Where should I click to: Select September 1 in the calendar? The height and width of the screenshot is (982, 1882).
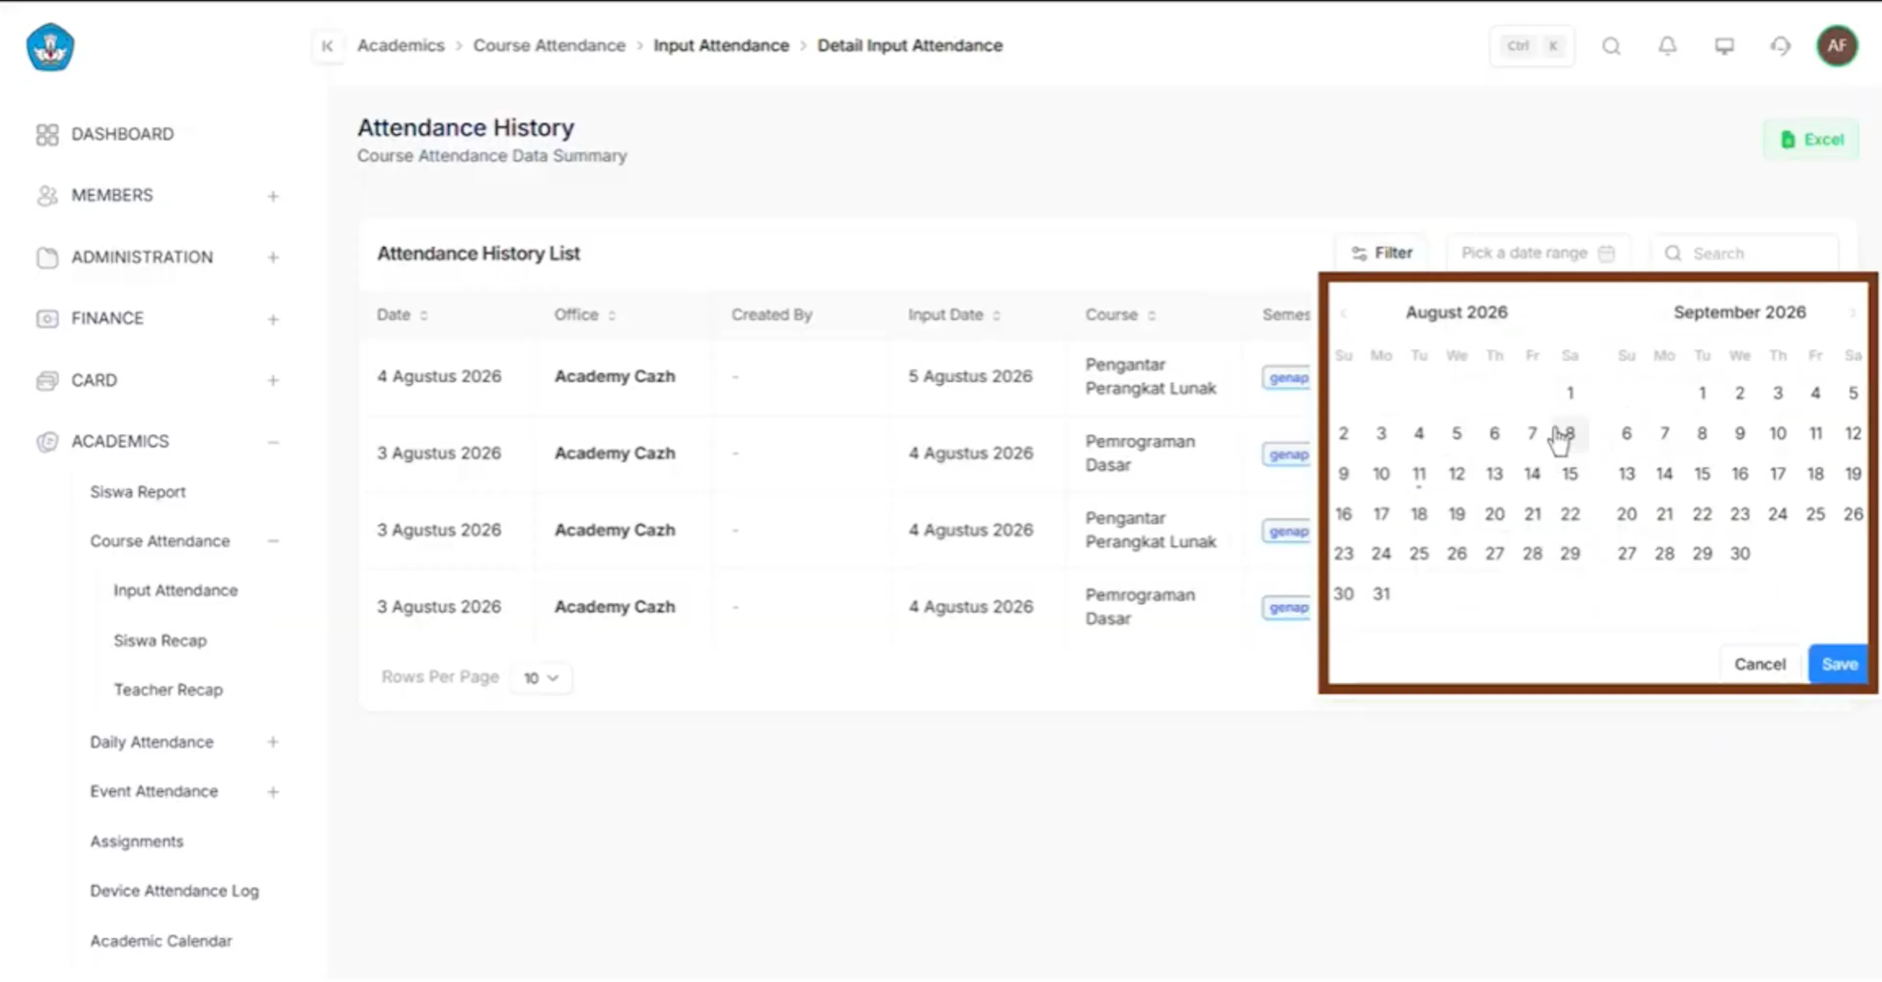1702,394
